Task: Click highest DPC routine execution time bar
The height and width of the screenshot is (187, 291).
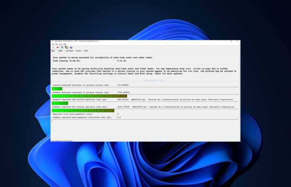Action: (145, 111)
